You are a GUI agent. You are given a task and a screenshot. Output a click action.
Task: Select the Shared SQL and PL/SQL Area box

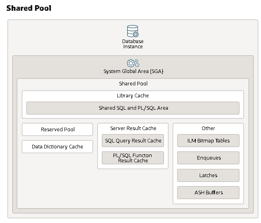point(133,108)
